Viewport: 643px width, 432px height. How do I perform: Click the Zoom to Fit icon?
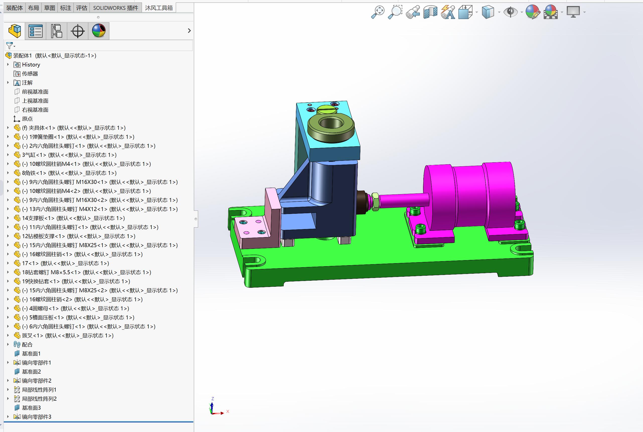[377, 12]
